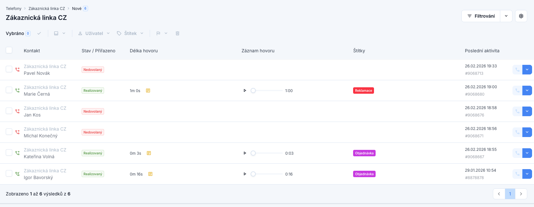Call back Pavel Novák with phone icon
This screenshot has width=534, height=207.
pyautogui.click(x=517, y=70)
